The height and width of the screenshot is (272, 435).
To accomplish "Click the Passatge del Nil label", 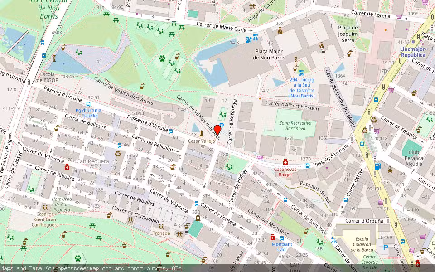I will 316,192.
